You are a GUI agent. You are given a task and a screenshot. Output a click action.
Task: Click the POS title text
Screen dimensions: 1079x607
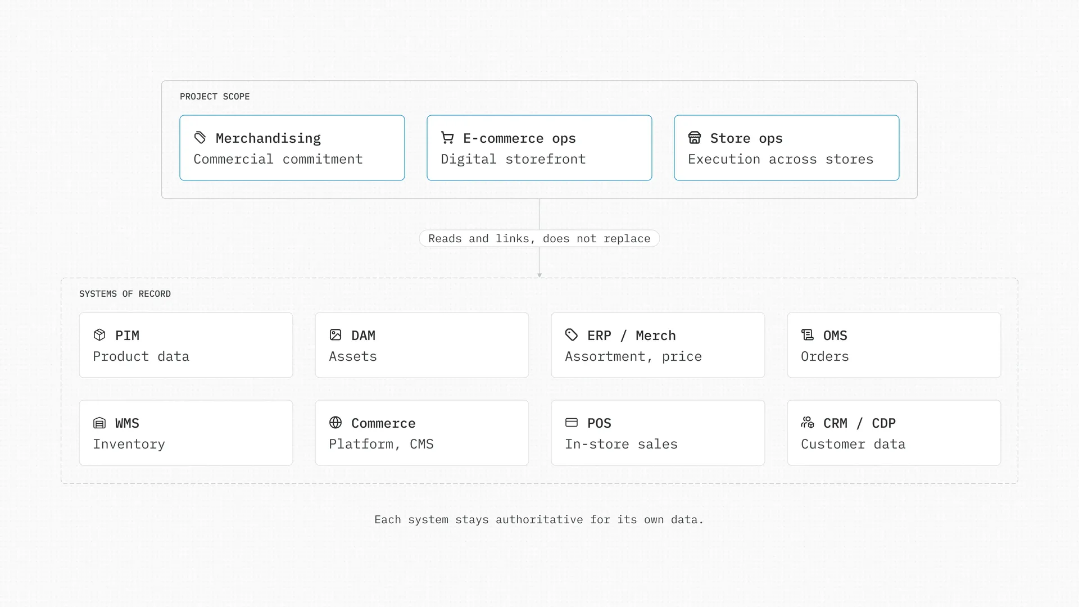[x=599, y=423]
